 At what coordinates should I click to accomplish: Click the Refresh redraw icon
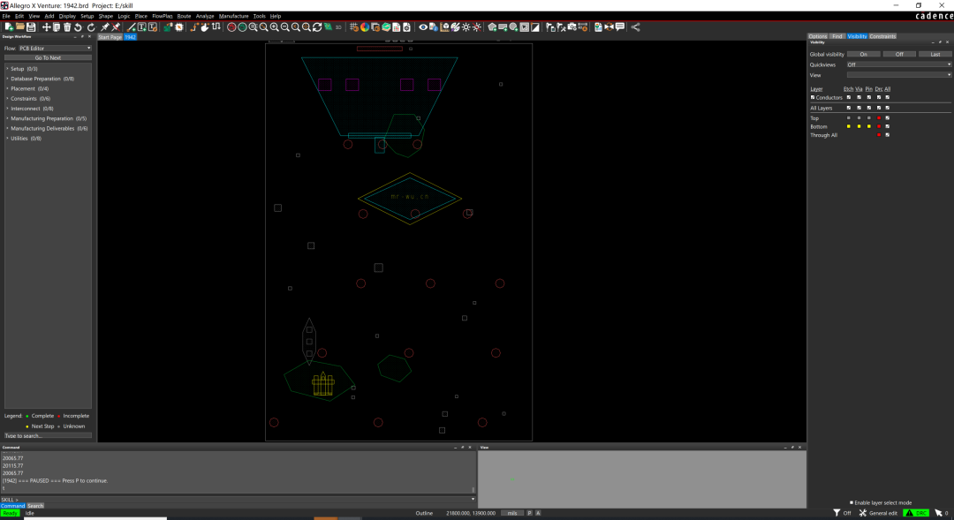pos(317,26)
